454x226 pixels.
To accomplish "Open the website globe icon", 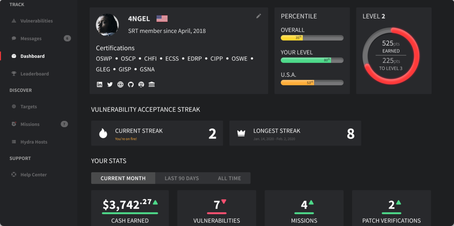I will (120, 84).
